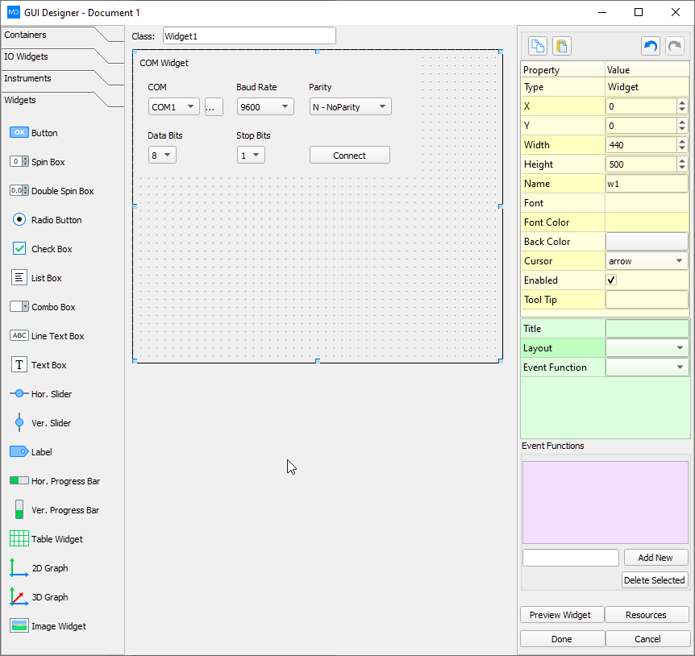Open the Cursor property dropdown
Viewport: 695px width, 656px height.
pyautogui.click(x=680, y=260)
